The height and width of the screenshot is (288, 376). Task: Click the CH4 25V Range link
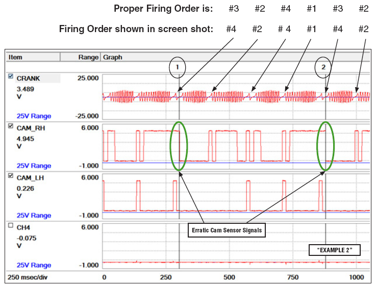click(34, 265)
